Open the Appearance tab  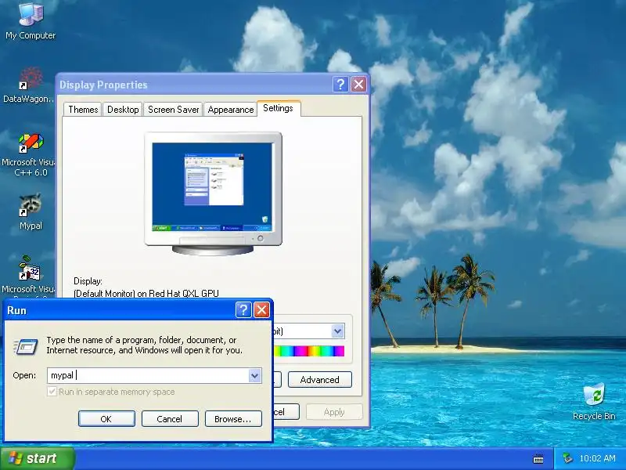[x=231, y=110]
